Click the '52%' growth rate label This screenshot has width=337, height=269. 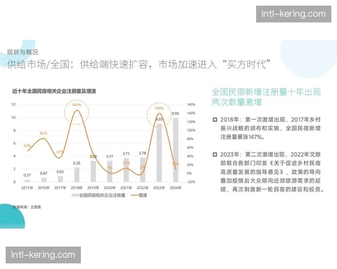click(28, 146)
